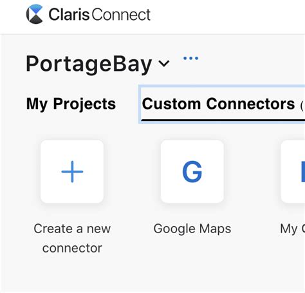Open the Create a new connector tile
305x293 pixels.
point(72,171)
